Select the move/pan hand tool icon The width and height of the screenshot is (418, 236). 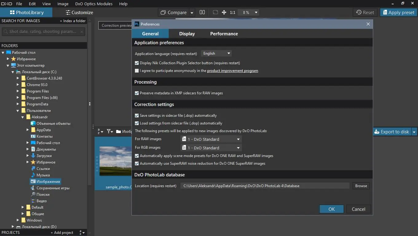pos(224,12)
